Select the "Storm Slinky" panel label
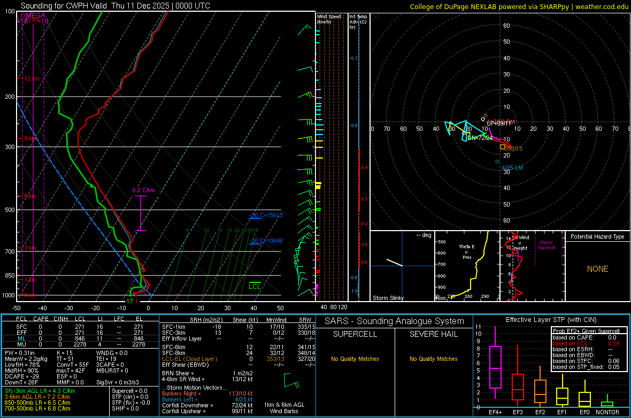This screenshot has height=418, width=631. [x=388, y=298]
